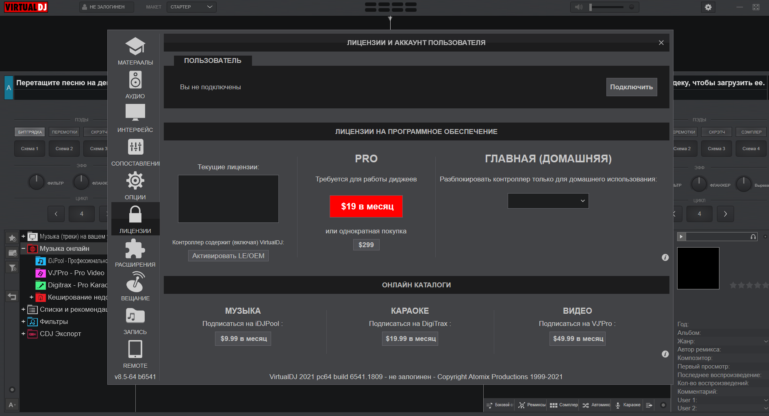Click the favorites star sidebar icon

point(12,237)
